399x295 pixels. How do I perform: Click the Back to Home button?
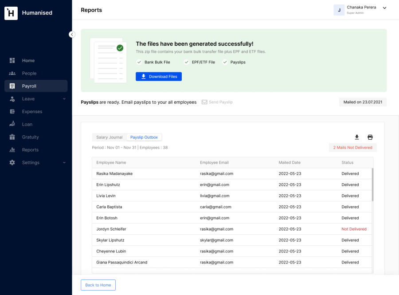[x=98, y=285]
